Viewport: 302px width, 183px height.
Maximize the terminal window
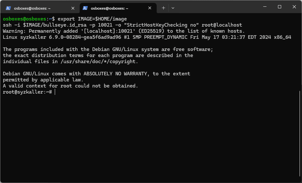point(279,7)
